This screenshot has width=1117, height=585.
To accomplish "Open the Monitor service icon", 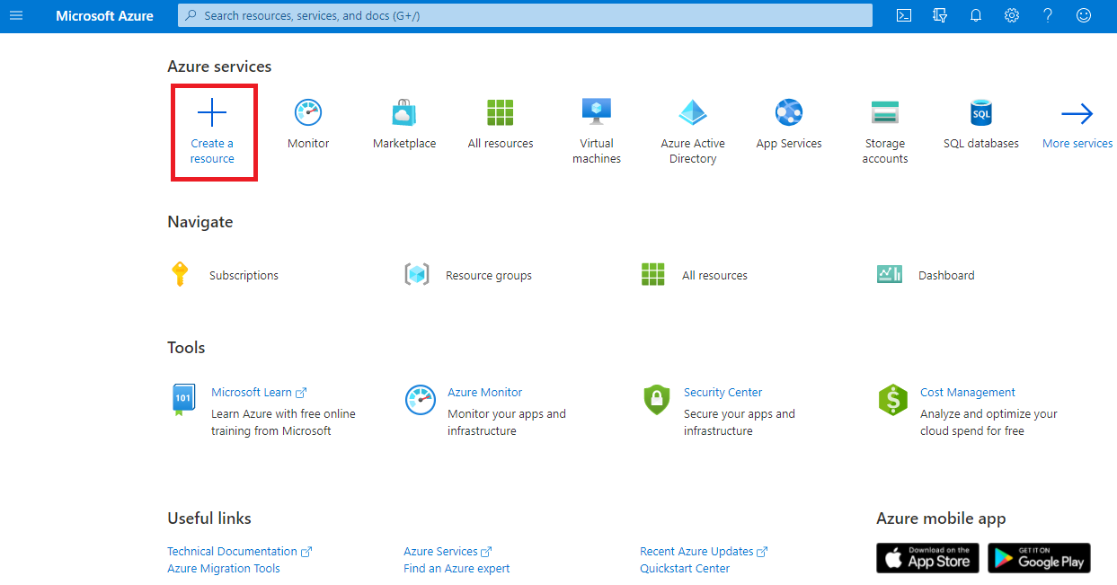I will (x=308, y=112).
